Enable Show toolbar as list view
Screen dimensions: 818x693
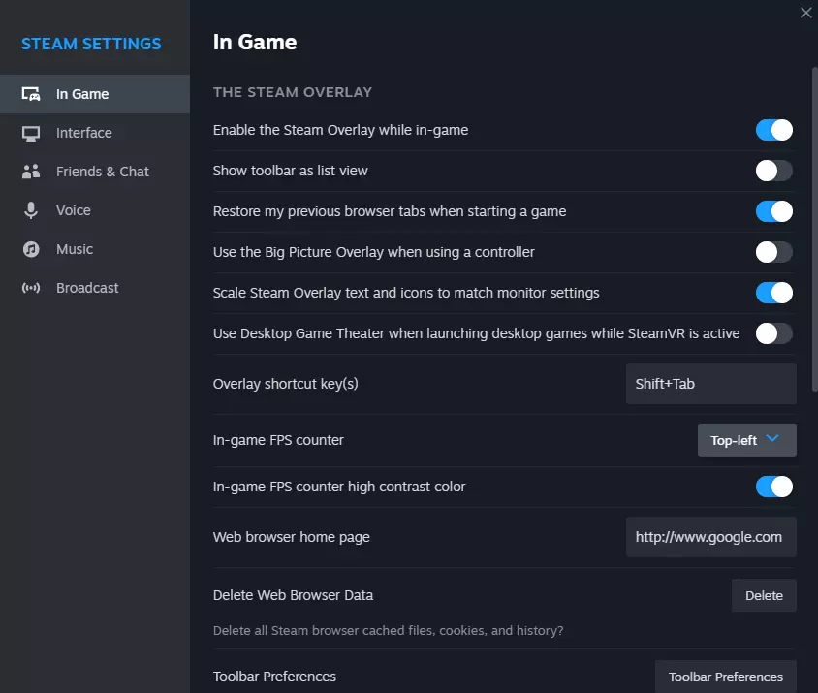[774, 171]
